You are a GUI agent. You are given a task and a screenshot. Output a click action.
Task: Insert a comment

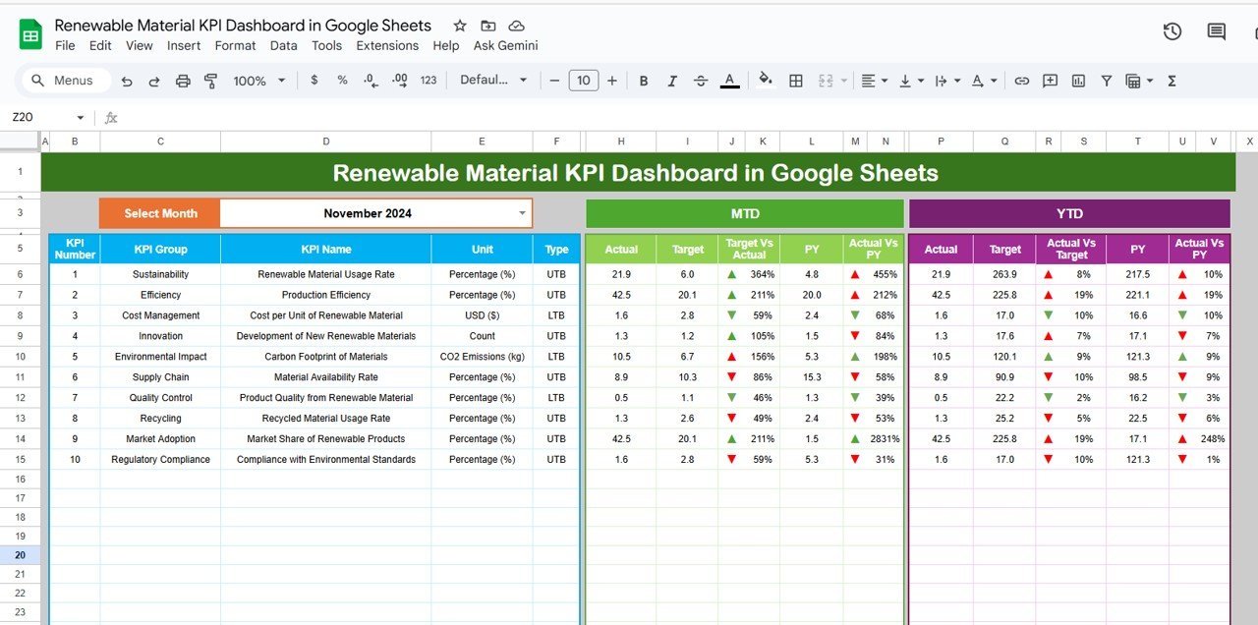pyautogui.click(x=1050, y=81)
